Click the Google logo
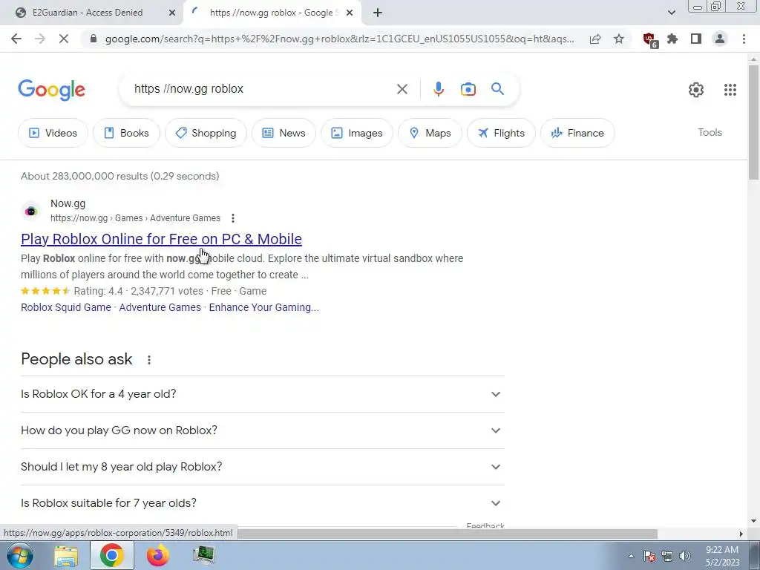 pos(52,90)
